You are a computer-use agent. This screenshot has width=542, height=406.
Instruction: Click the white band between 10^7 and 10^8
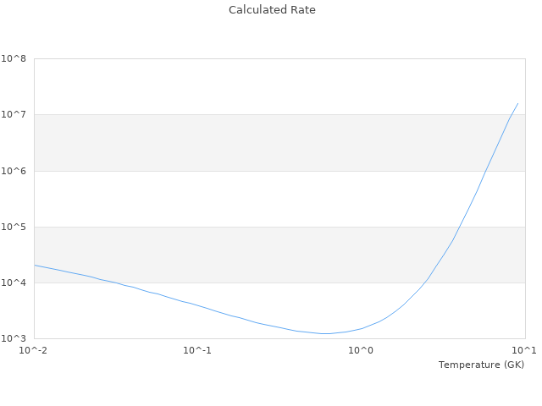coord(254,86)
